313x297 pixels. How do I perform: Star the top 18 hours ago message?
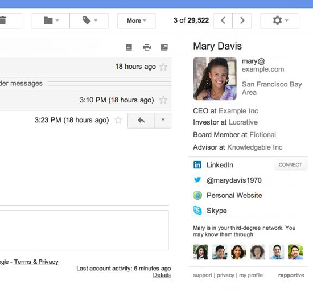[x=163, y=67]
